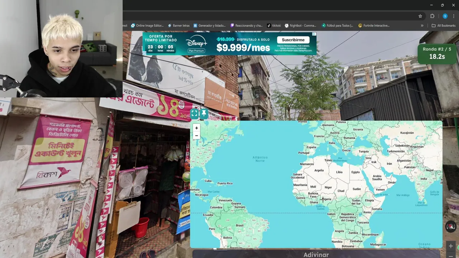Click Turquía on the guess map

pos(364,152)
